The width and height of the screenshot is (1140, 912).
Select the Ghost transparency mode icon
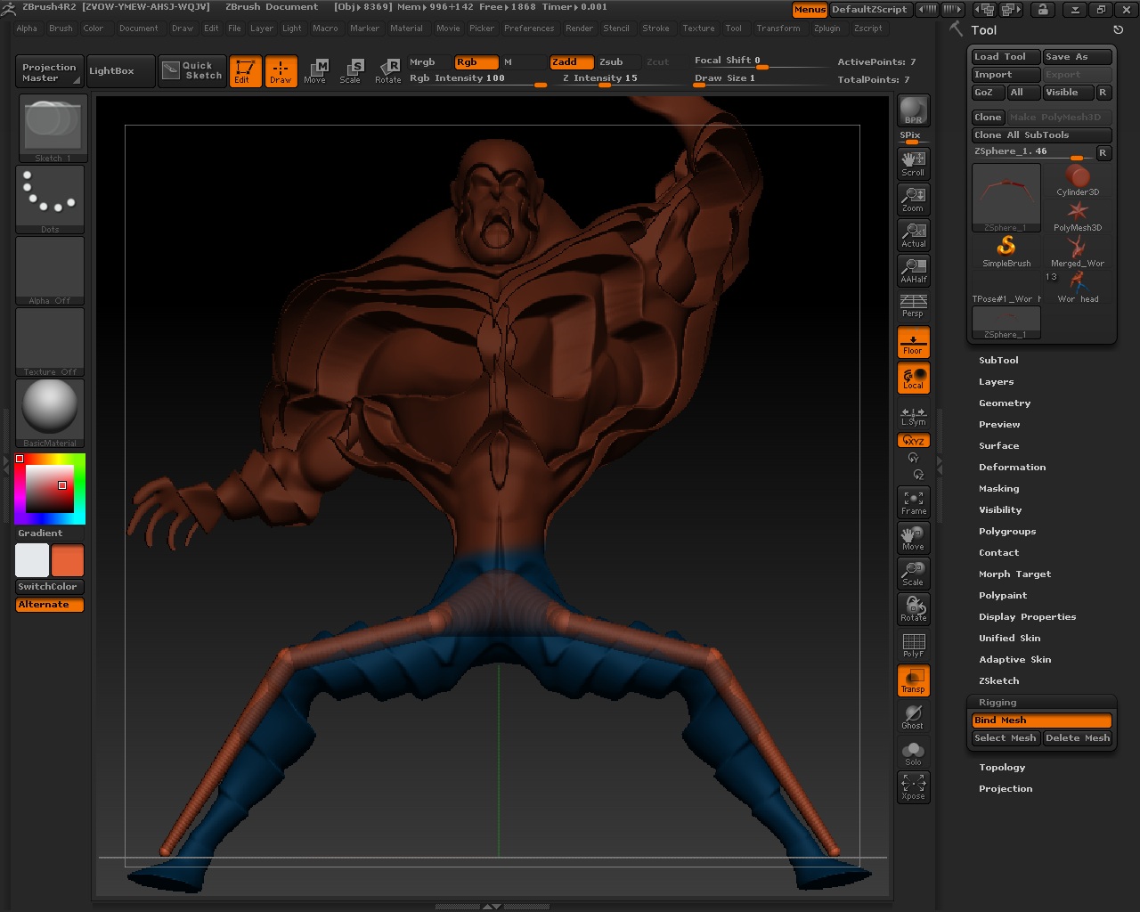tap(912, 715)
